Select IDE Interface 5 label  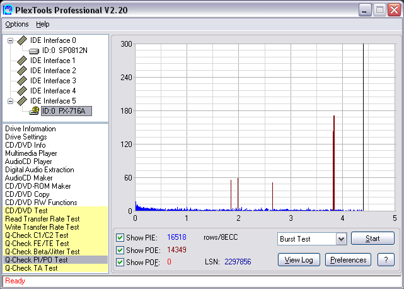[x=53, y=101]
